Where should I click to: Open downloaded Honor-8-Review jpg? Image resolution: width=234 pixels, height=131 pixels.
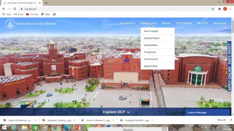click(96, 120)
